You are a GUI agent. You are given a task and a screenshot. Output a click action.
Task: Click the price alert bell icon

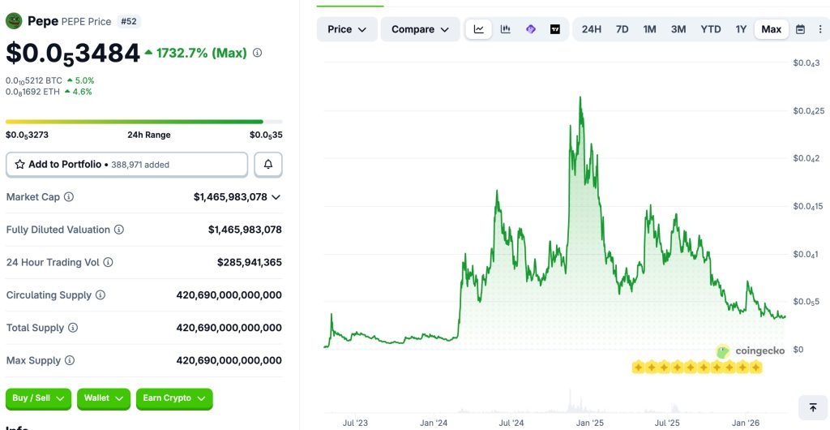[268, 165]
